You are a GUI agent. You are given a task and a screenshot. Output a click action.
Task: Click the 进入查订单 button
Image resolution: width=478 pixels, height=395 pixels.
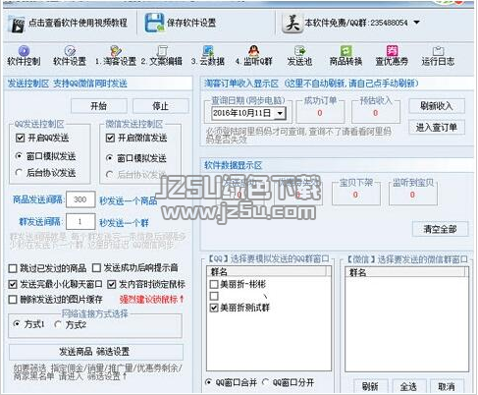point(437,127)
